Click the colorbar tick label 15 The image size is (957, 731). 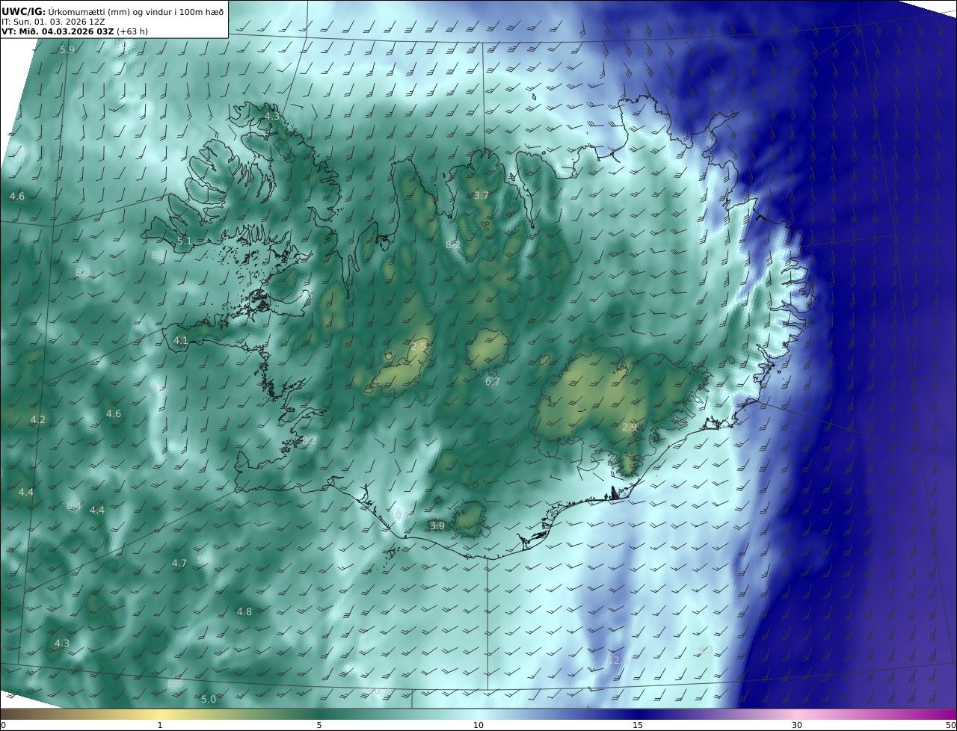[x=638, y=725]
